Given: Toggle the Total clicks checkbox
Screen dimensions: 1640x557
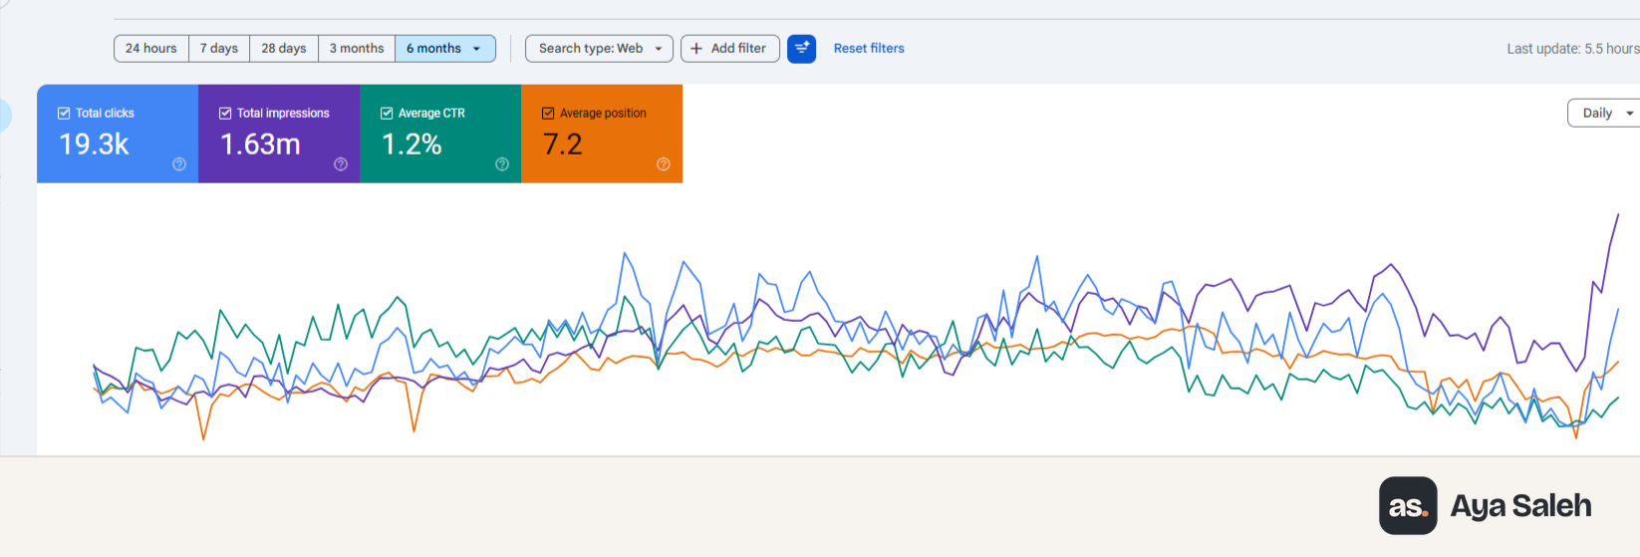Looking at the screenshot, I should pyautogui.click(x=64, y=113).
